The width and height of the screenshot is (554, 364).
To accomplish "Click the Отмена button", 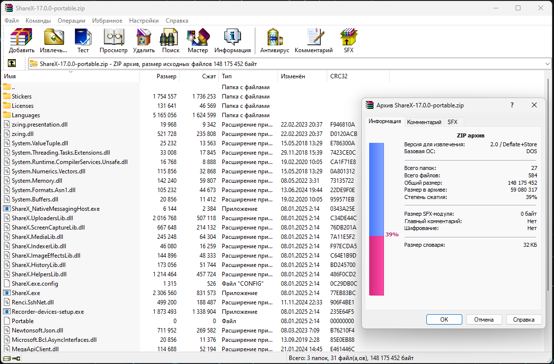I will (x=484, y=319).
